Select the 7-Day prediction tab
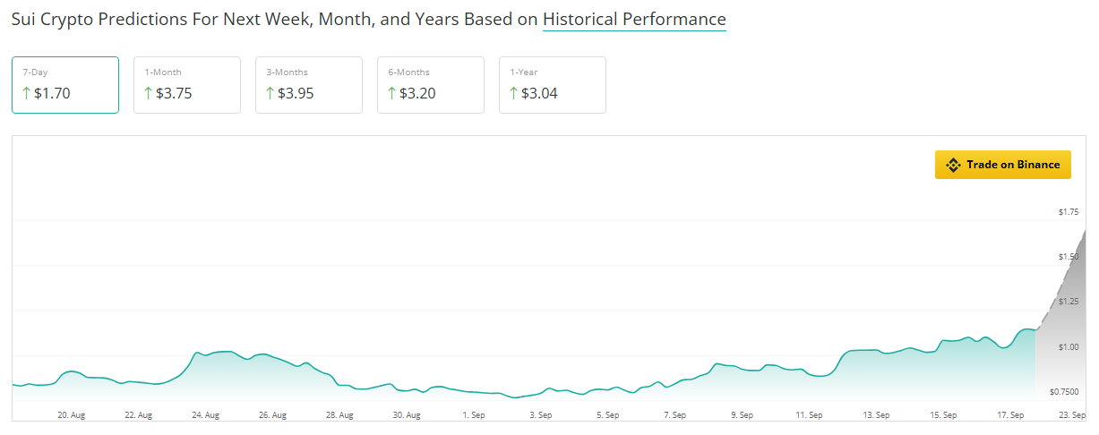 tap(65, 85)
